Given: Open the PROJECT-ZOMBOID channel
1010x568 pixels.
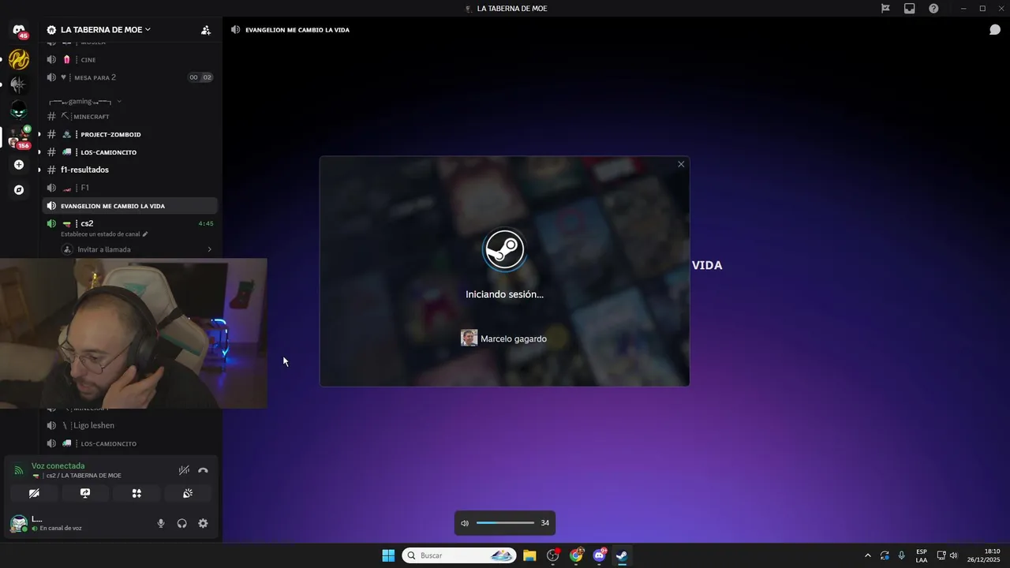Looking at the screenshot, I should (129, 134).
